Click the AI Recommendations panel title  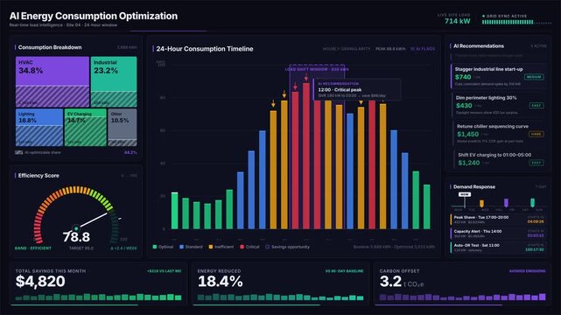point(479,46)
